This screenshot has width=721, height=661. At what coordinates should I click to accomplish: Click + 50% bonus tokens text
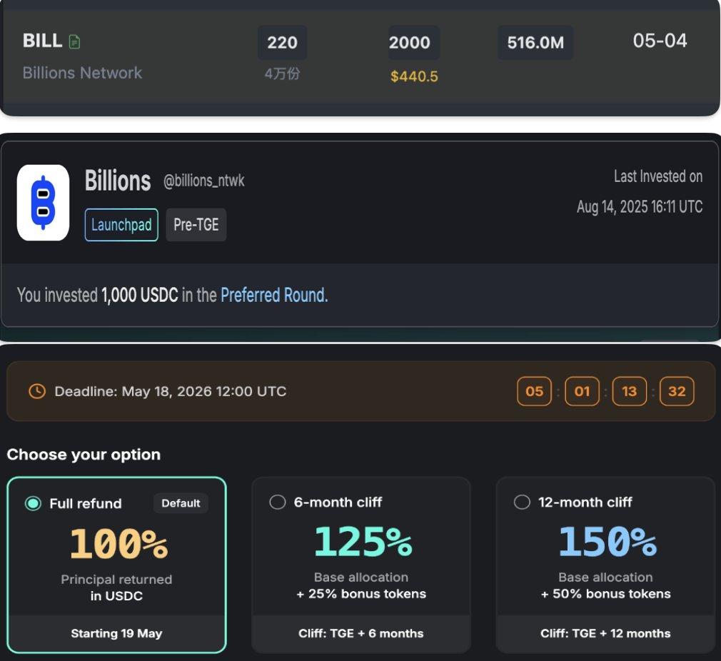[x=605, y=594]
